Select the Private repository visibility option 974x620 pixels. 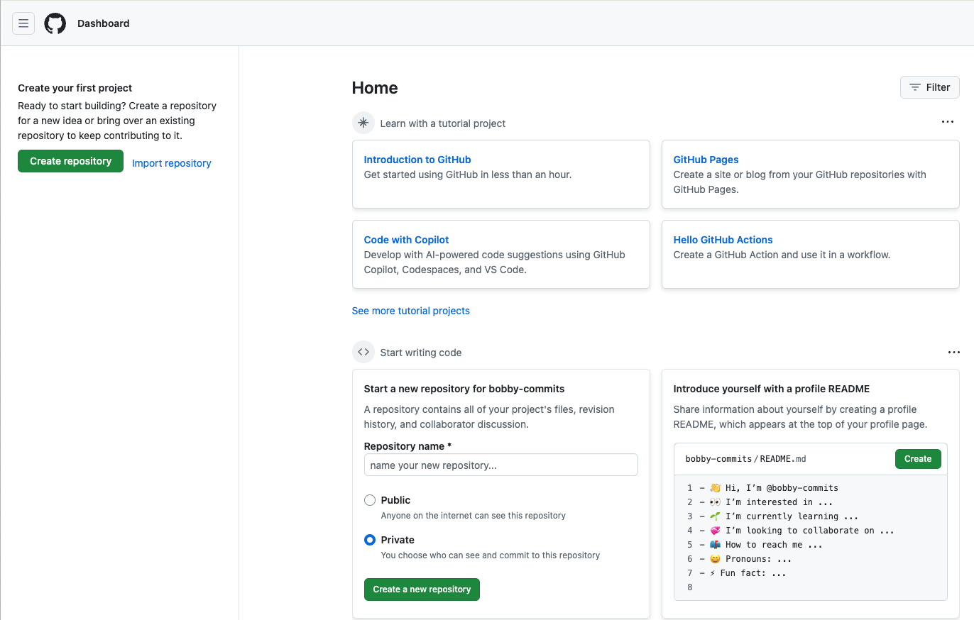(369, 539)
